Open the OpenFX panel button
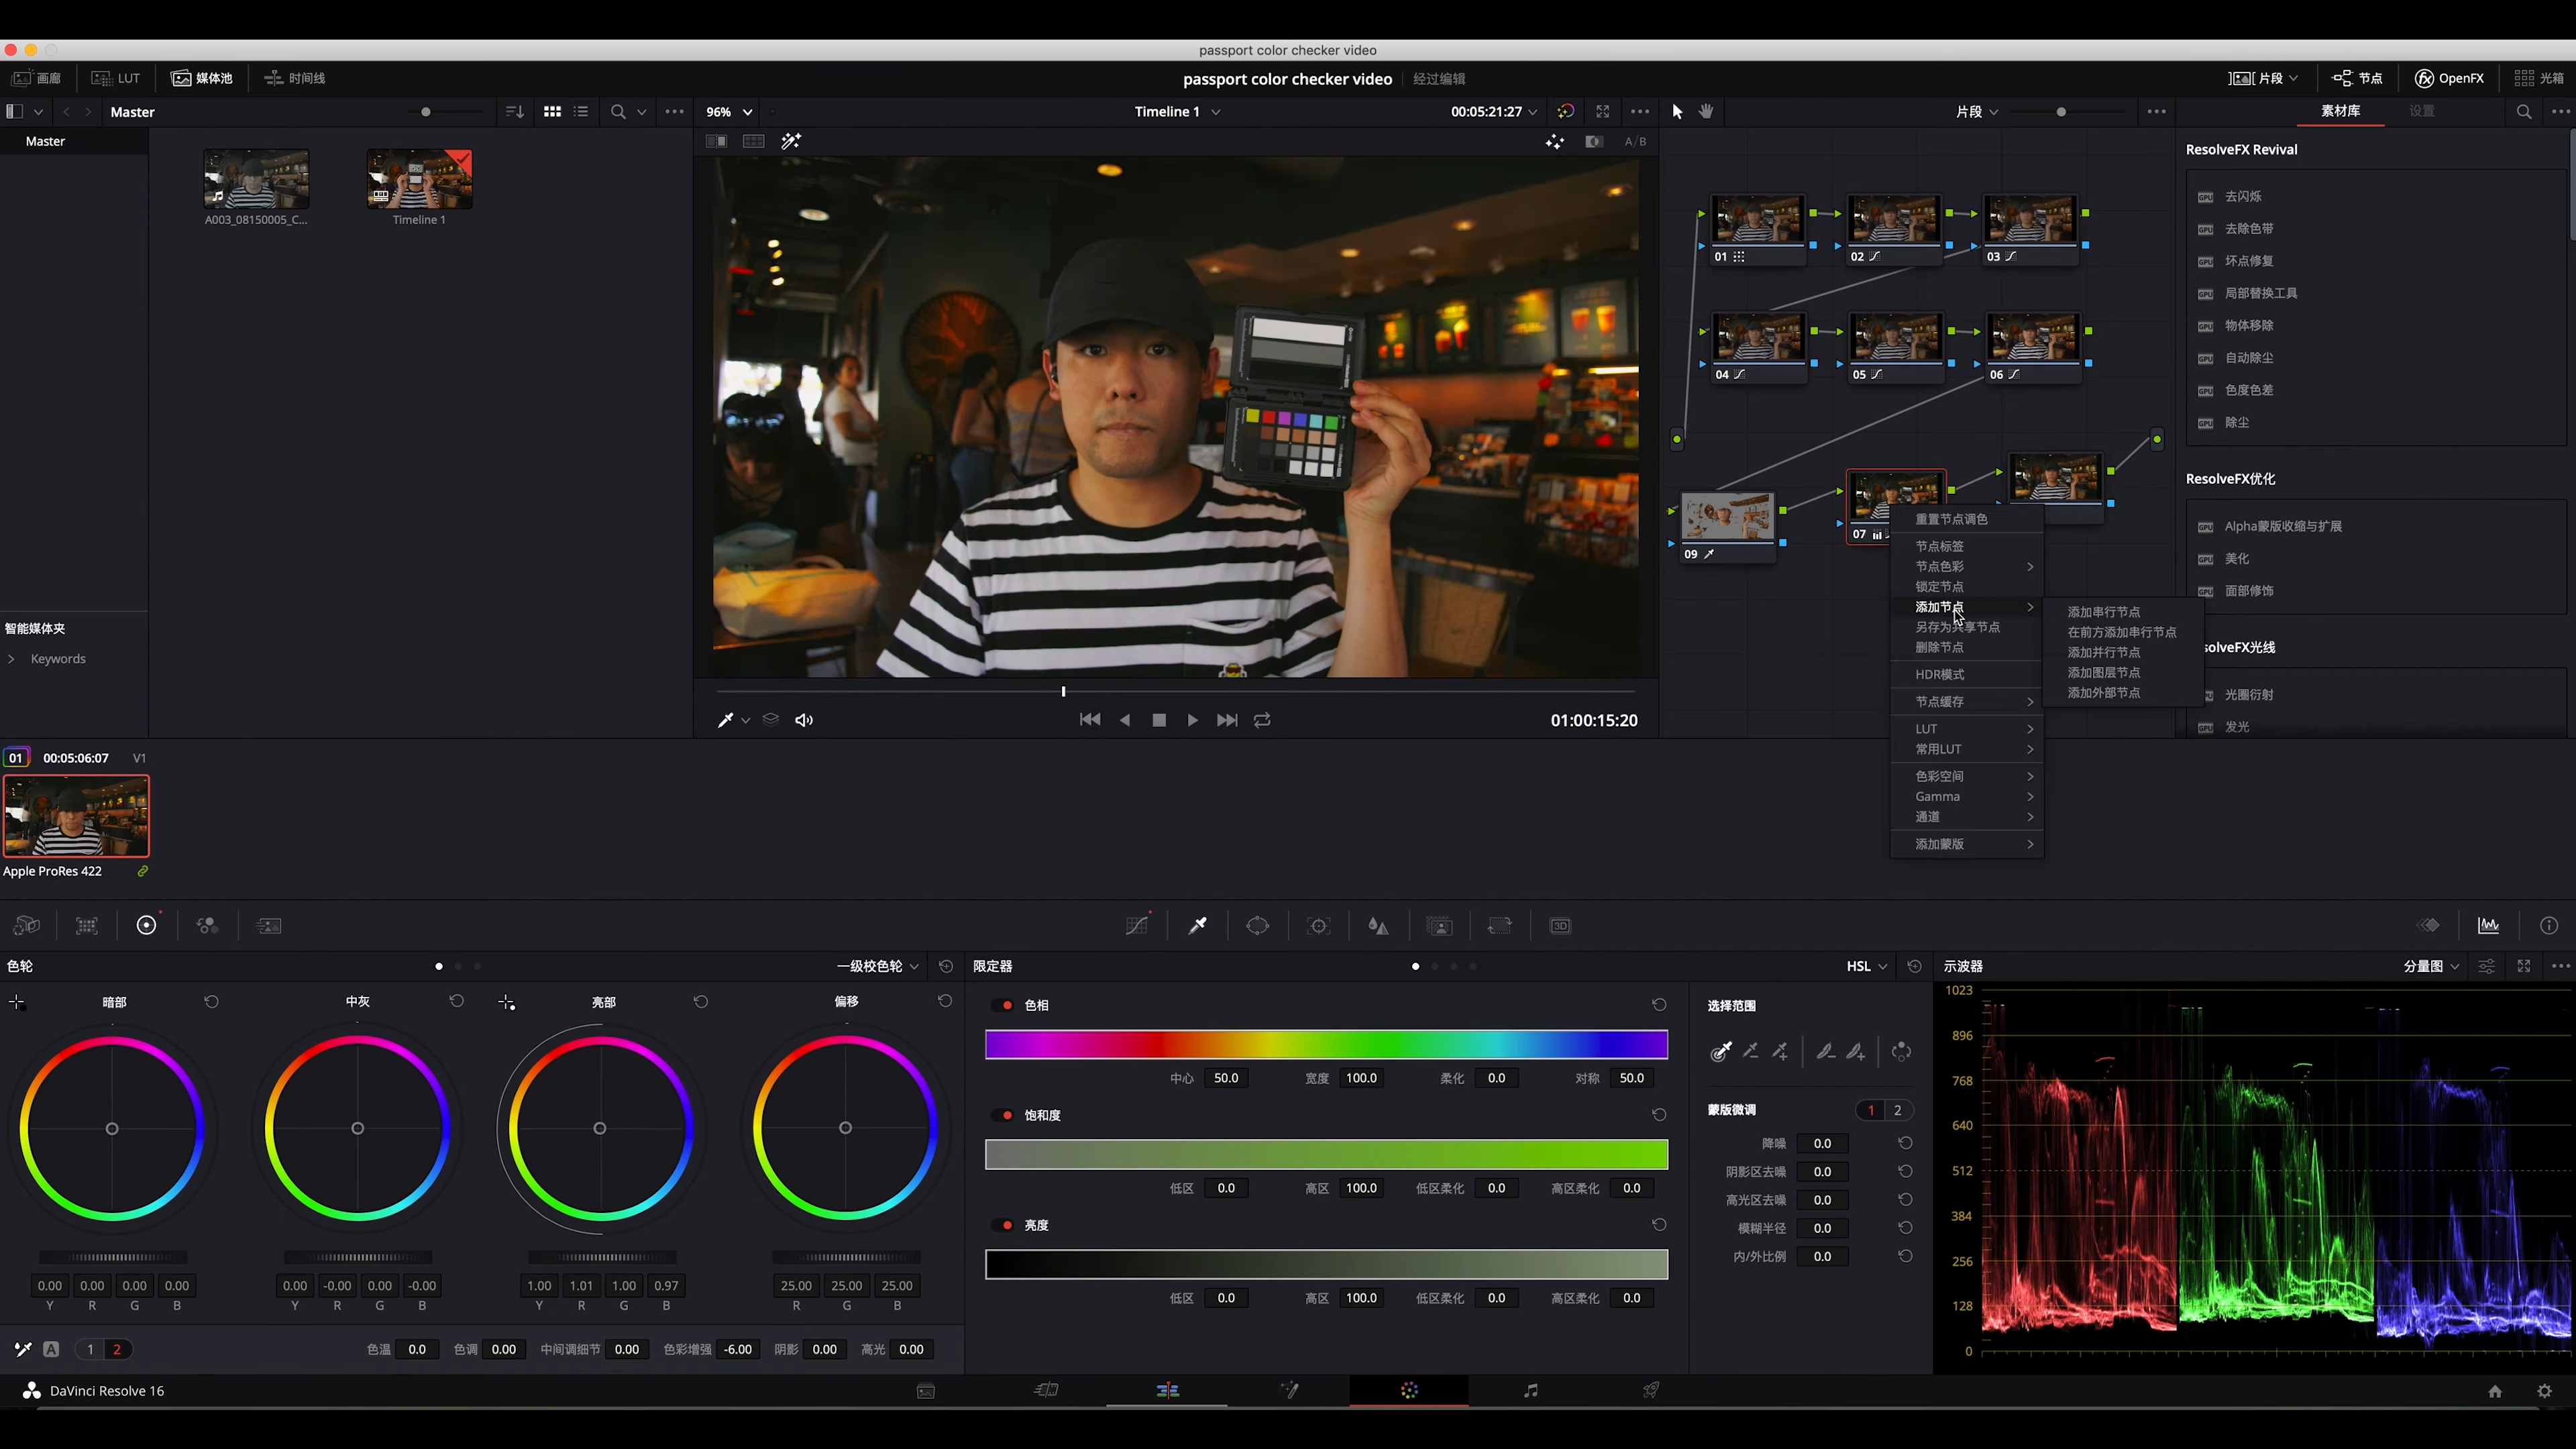 pos(2449,78)
